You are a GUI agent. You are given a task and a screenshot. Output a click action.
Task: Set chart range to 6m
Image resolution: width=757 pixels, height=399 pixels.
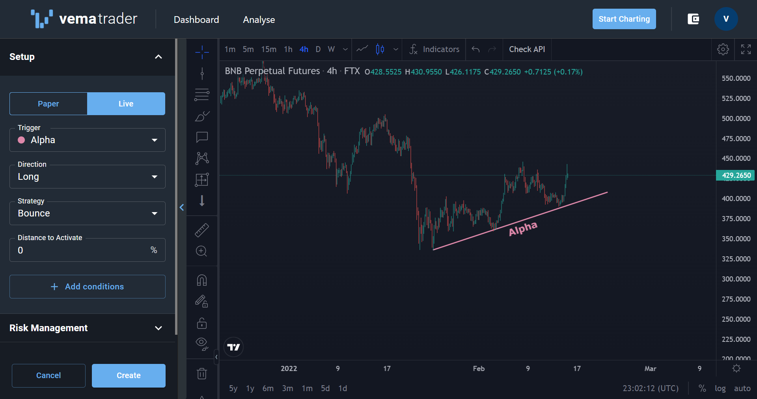(x=268, y=388)
